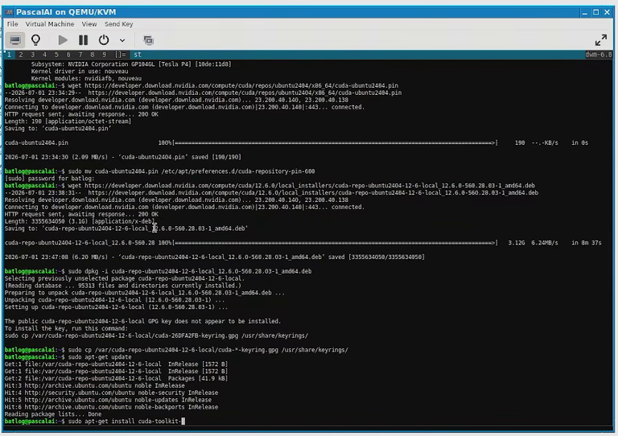Screen dimensions: 618x436
Task: Click the dwm-6.8 status text
Action: click(x=599, y=55)
